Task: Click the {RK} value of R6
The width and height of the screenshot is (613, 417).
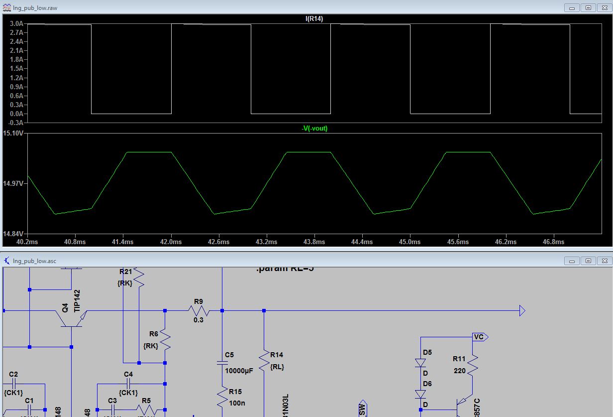Action: click(x=151, y=345)
